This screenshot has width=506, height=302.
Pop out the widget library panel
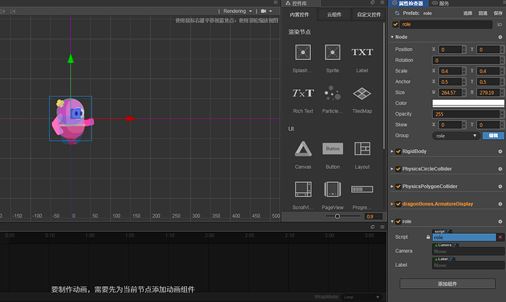pyautogui.click(x=373, y=3)
